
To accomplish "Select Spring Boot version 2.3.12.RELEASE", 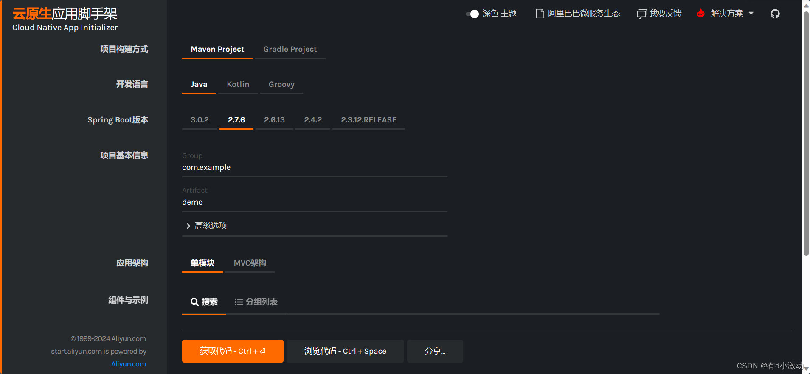I will pos(368,120).
